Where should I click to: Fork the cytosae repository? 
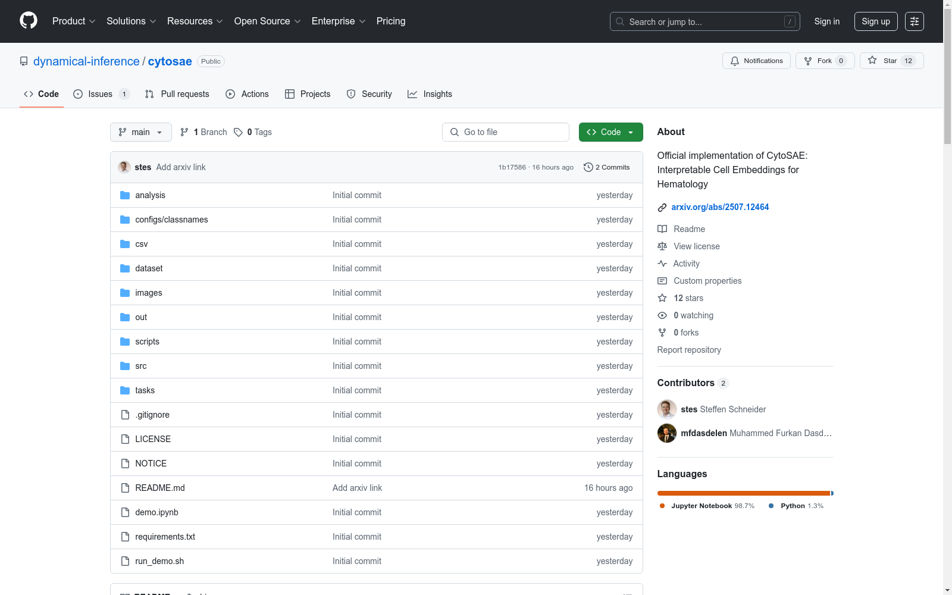click(825, 61)
